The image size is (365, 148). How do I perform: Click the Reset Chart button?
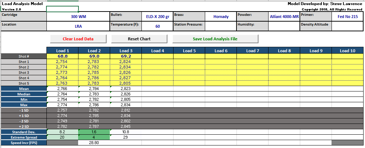139,39
